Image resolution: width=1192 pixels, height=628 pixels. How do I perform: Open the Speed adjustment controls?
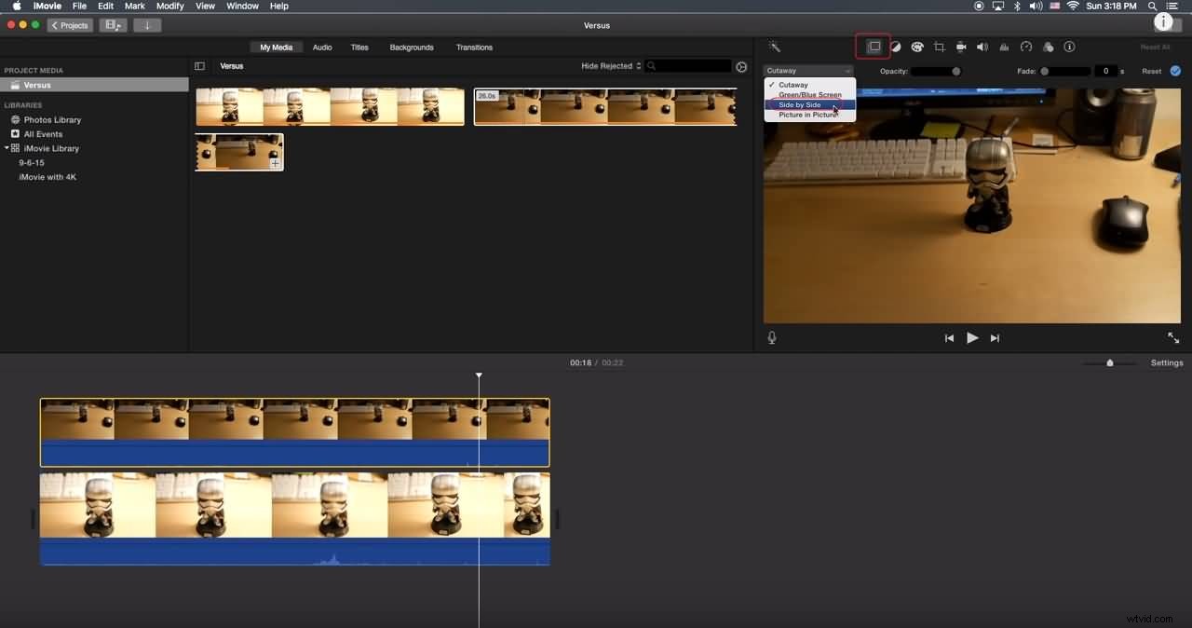click(x=1025, y=47)
